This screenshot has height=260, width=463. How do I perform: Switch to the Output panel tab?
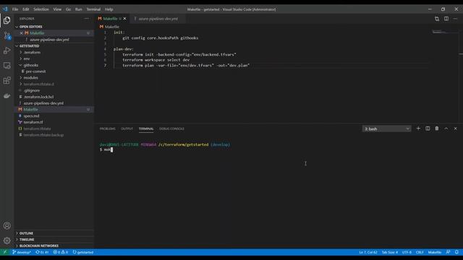[x=127, y=129]
